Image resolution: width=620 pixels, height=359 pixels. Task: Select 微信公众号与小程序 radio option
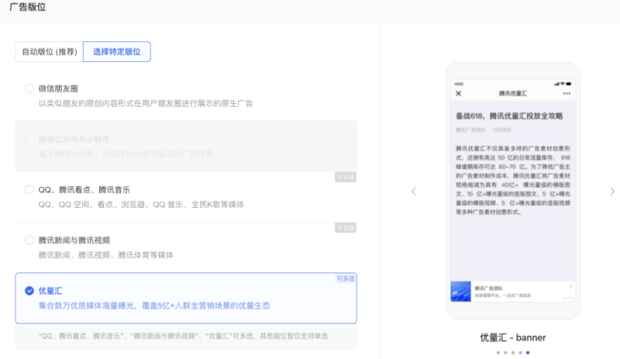click(29, 139)
